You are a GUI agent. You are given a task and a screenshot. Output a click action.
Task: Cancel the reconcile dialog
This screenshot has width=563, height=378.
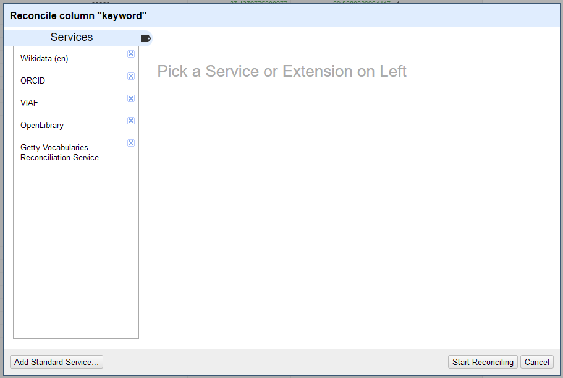pos(536,362)
